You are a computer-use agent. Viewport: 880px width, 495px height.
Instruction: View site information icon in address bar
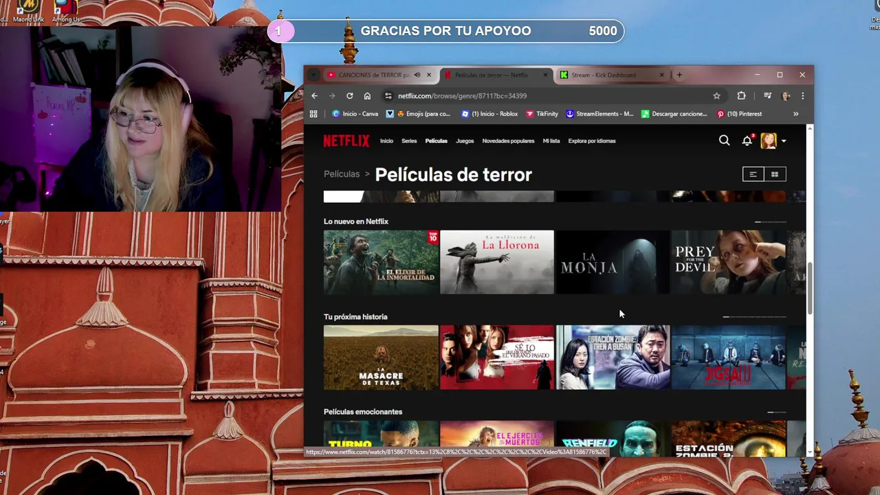coord(388,96)
